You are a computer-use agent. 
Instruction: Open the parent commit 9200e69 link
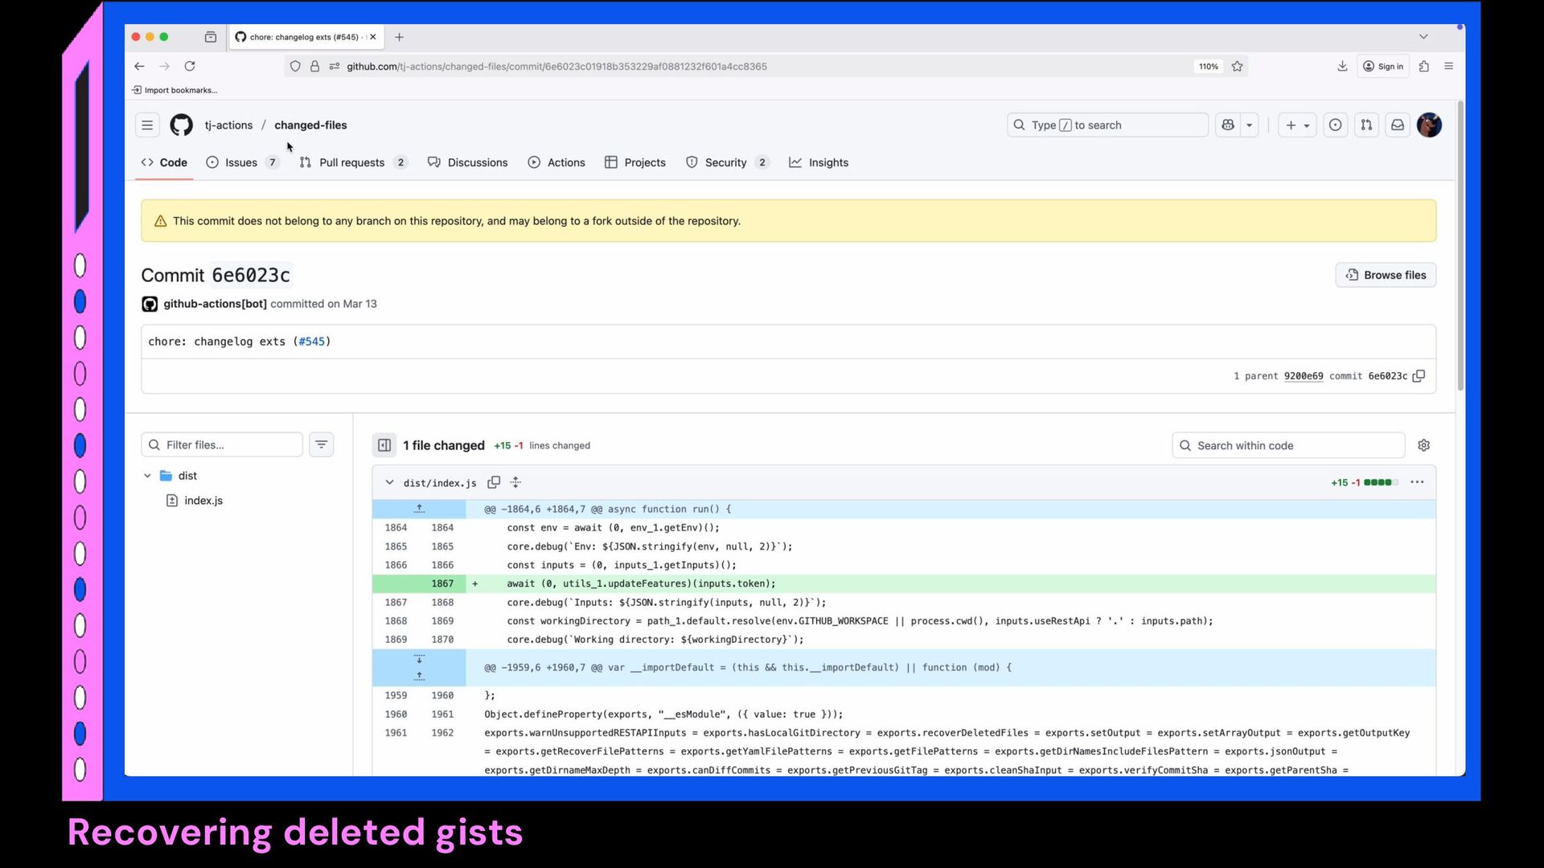coord(1303,376)
